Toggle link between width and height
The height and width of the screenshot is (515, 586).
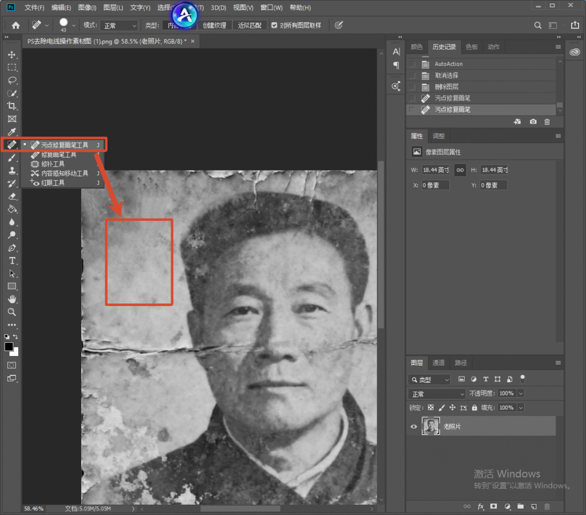click(460, 170)
